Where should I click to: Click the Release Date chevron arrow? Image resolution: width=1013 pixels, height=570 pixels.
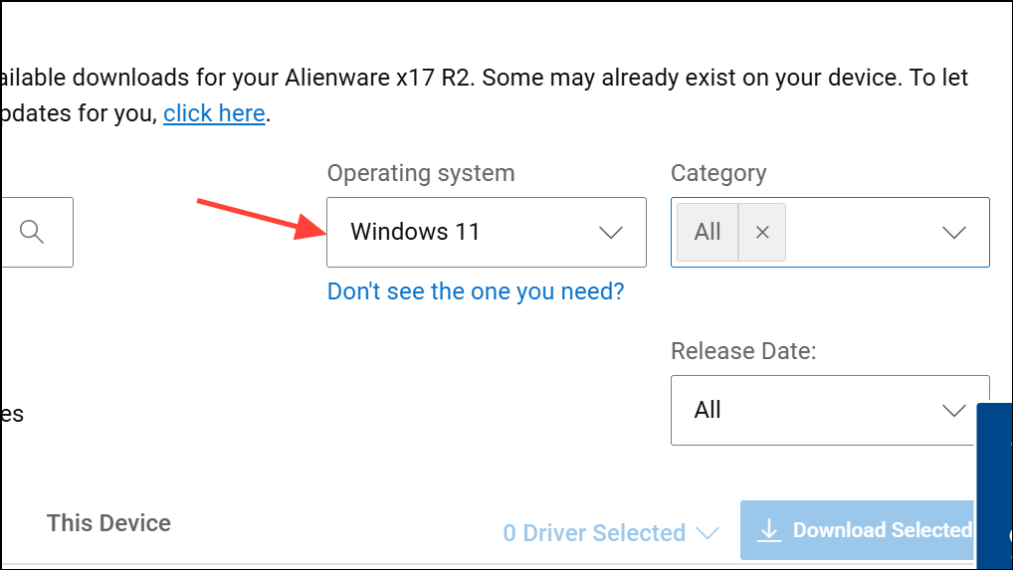point(953,410)
